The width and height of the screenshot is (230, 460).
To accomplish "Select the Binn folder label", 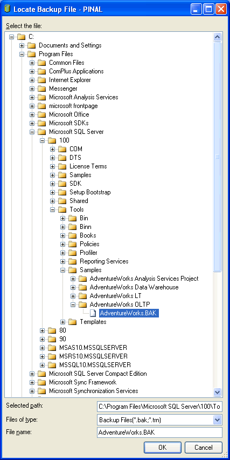I will point(86,227).
